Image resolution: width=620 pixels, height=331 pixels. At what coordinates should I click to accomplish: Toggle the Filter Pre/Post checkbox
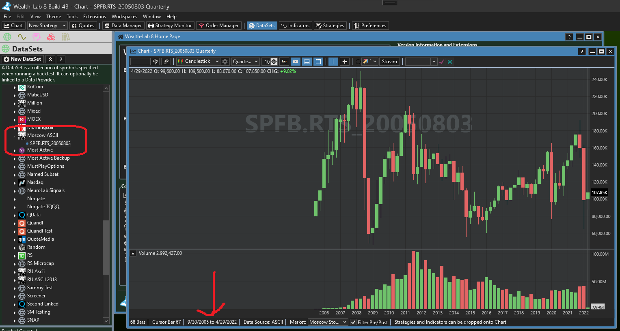coord(353,322)
